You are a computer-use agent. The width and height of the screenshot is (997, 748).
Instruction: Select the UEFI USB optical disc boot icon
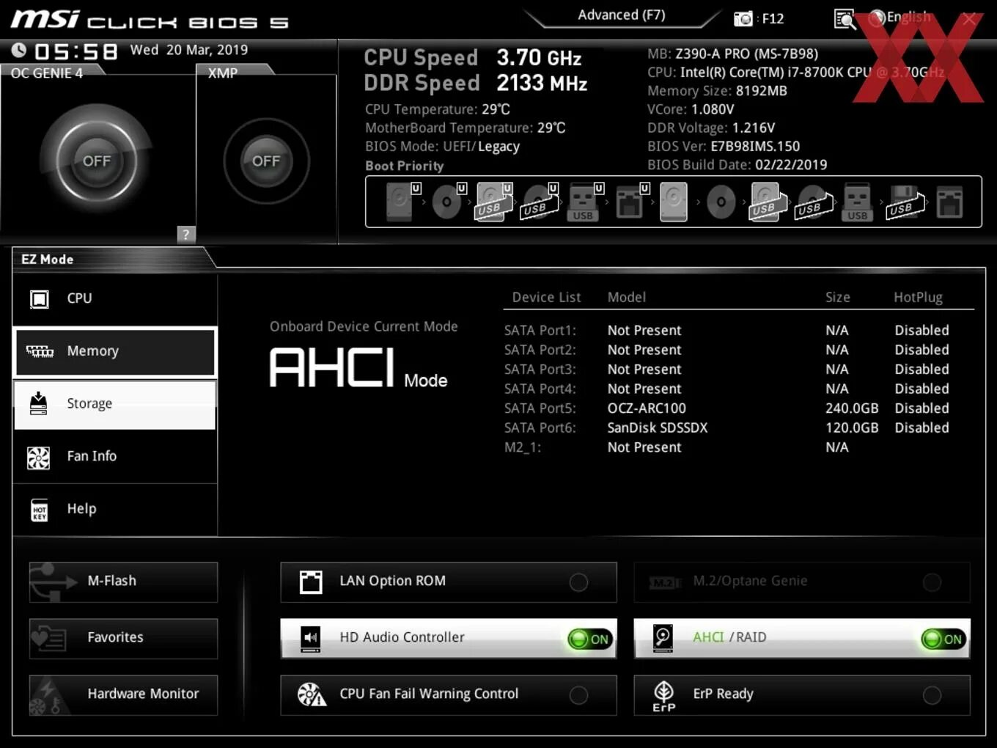540,202
